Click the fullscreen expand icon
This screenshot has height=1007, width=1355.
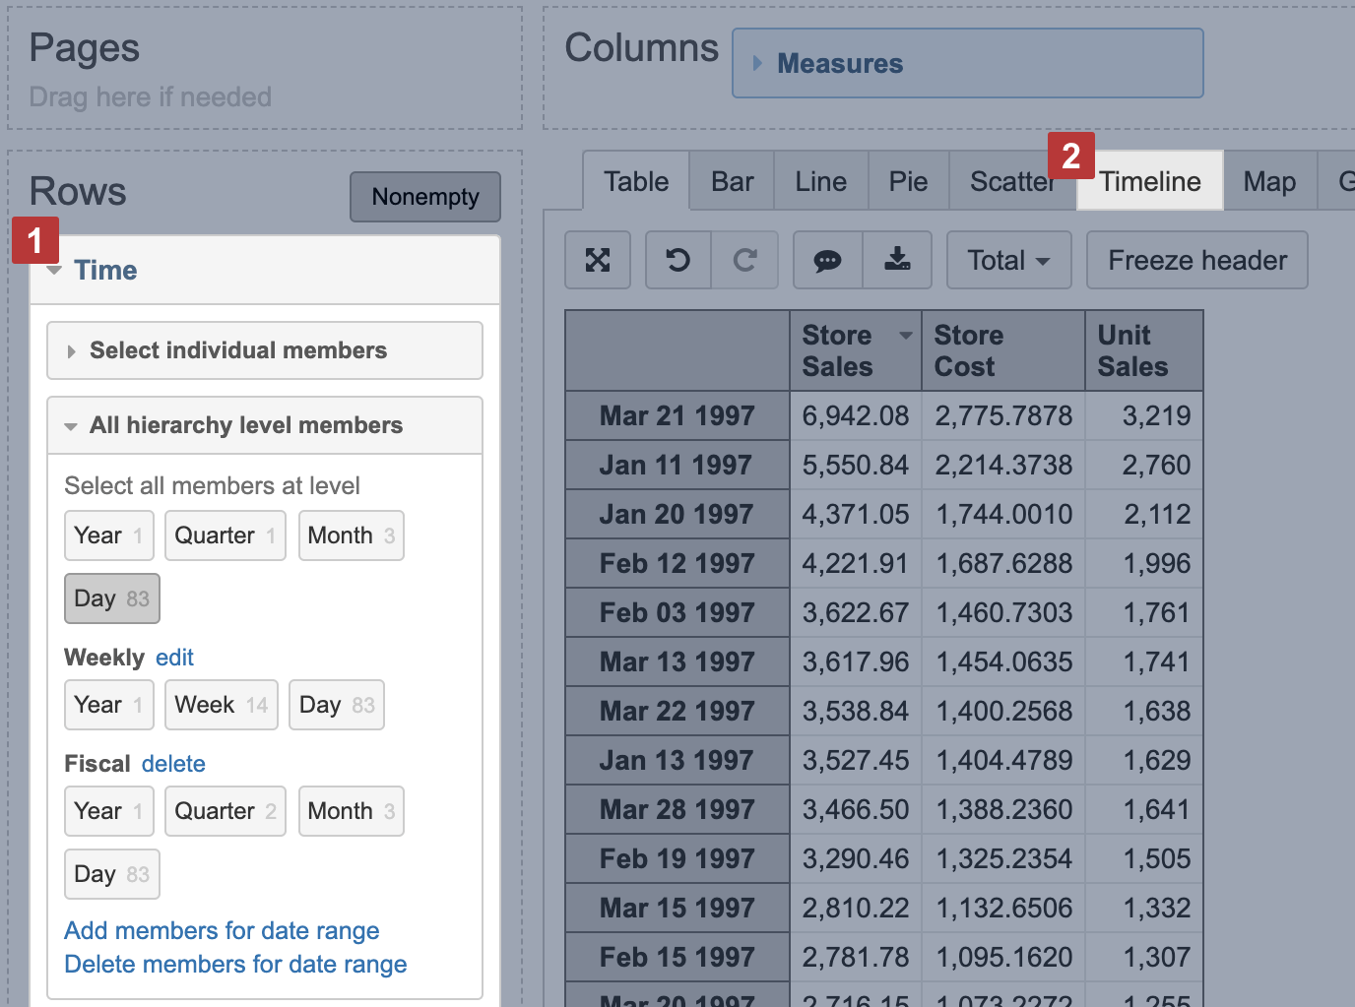598,260
